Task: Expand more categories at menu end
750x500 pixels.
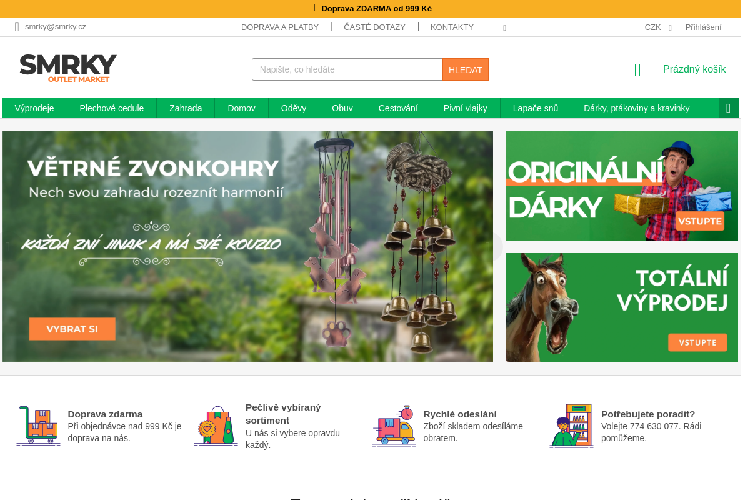Action: (x=729, y=108)
